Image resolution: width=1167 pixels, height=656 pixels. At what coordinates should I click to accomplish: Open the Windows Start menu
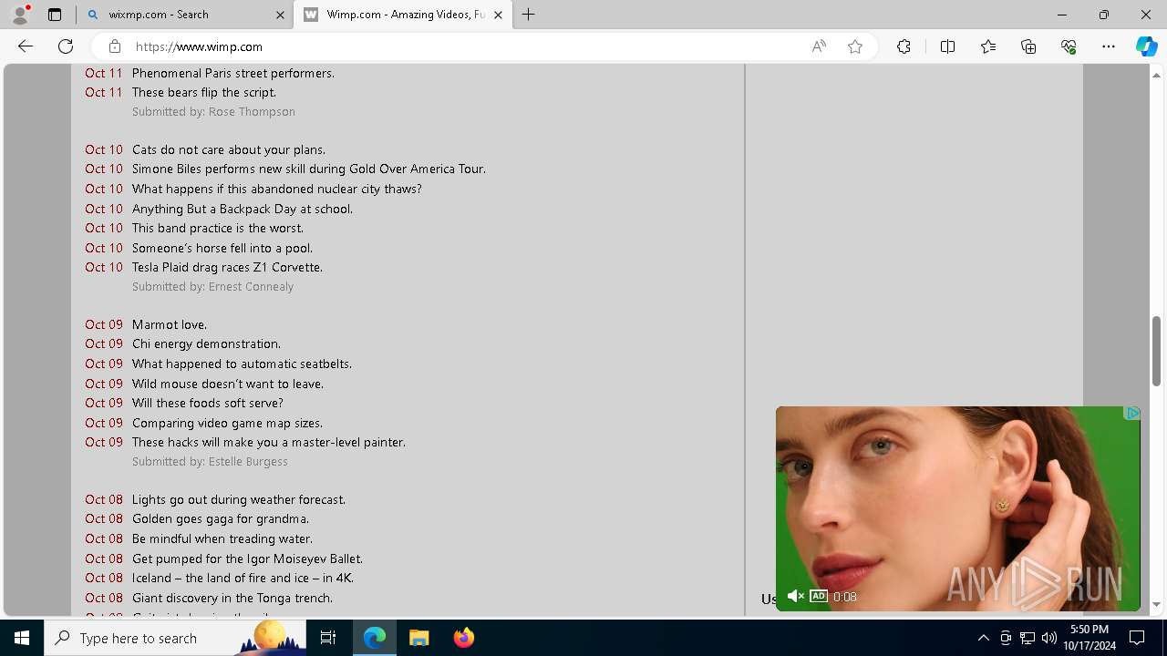pos(22,638)
